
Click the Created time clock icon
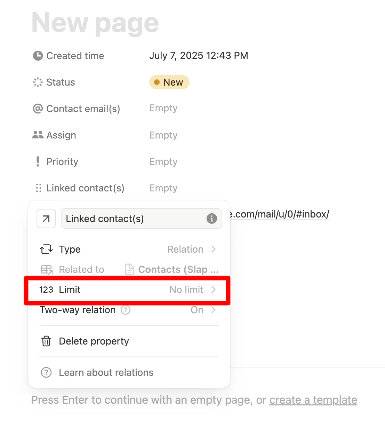pos(38,56)
